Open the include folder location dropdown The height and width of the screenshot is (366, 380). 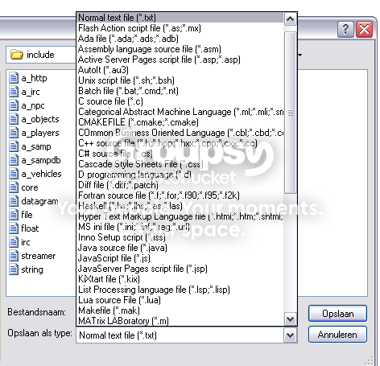coord(300,55)
